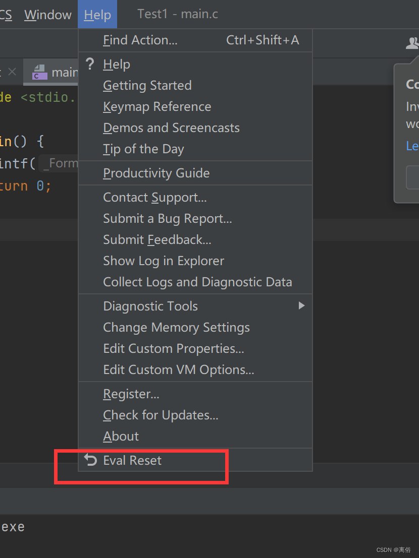Open the Window menu
Screen dimensions: 419x558
(x=48, y=15)
